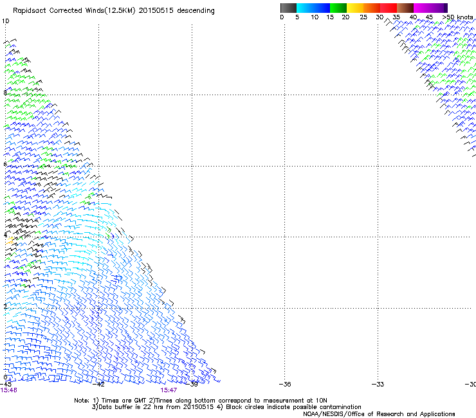Click the '>50 knots' legend label
This screenshot has height=418, width=476.
click(457, 17)
